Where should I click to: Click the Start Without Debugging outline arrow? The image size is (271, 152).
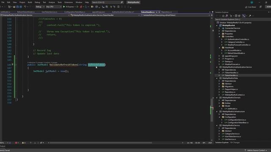77,7
